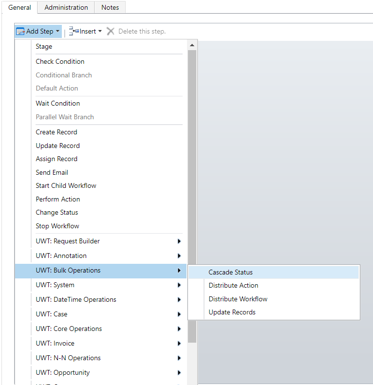
Task: Open the Notes tab
Action: point(110,7)
